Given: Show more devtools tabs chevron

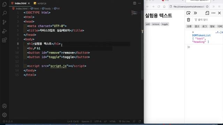Looking at the screenshot, I should tap(195, 13).
